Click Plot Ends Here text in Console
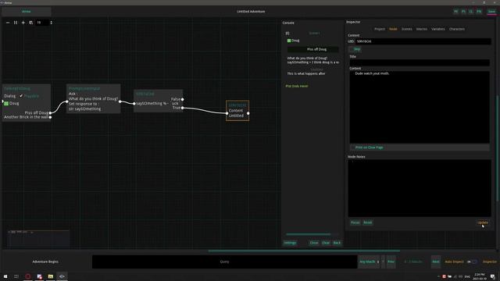This screenshot has height=281, width=500. click(x=297, y=86)
